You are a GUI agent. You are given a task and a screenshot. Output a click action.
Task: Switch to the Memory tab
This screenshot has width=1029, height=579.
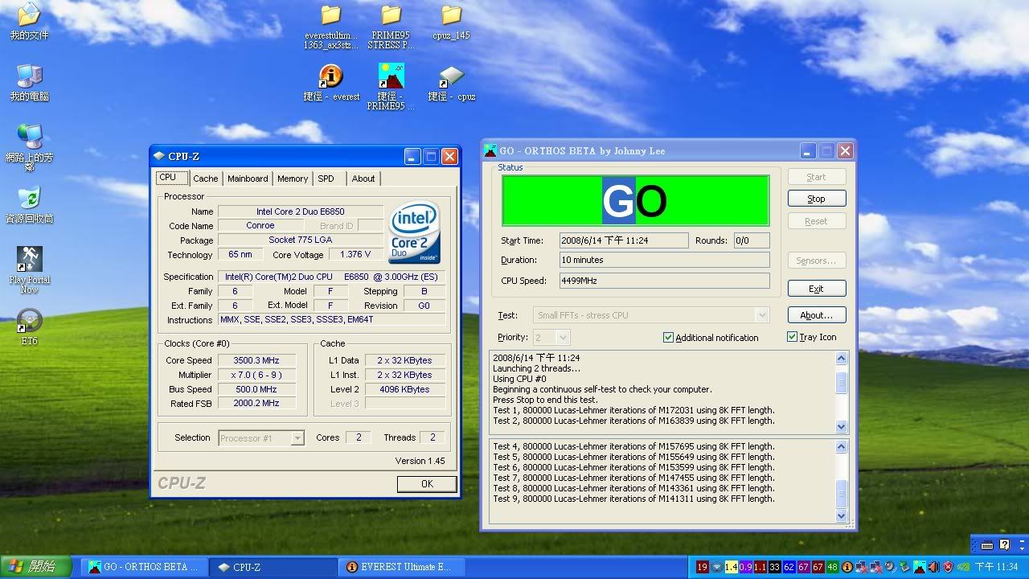tap(293, 179)
